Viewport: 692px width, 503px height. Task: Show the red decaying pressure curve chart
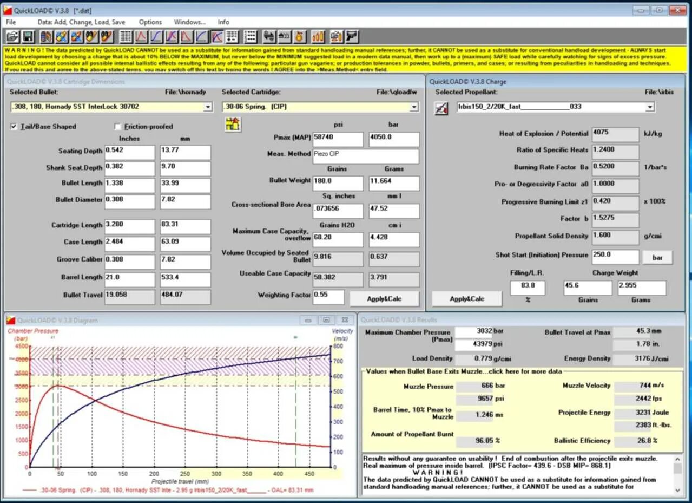tap(187, 37)
